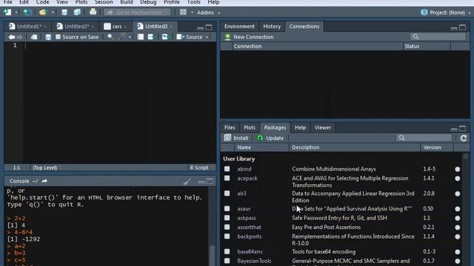Click the editor forward arrow icon
This screenshot has width=474, height=266.
(20, 37)
